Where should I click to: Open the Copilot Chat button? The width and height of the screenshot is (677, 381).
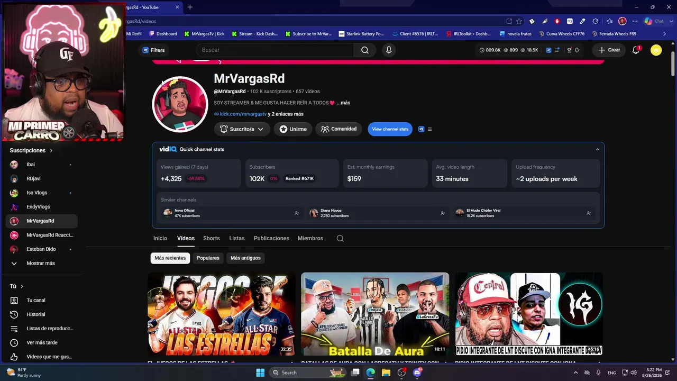654,21
